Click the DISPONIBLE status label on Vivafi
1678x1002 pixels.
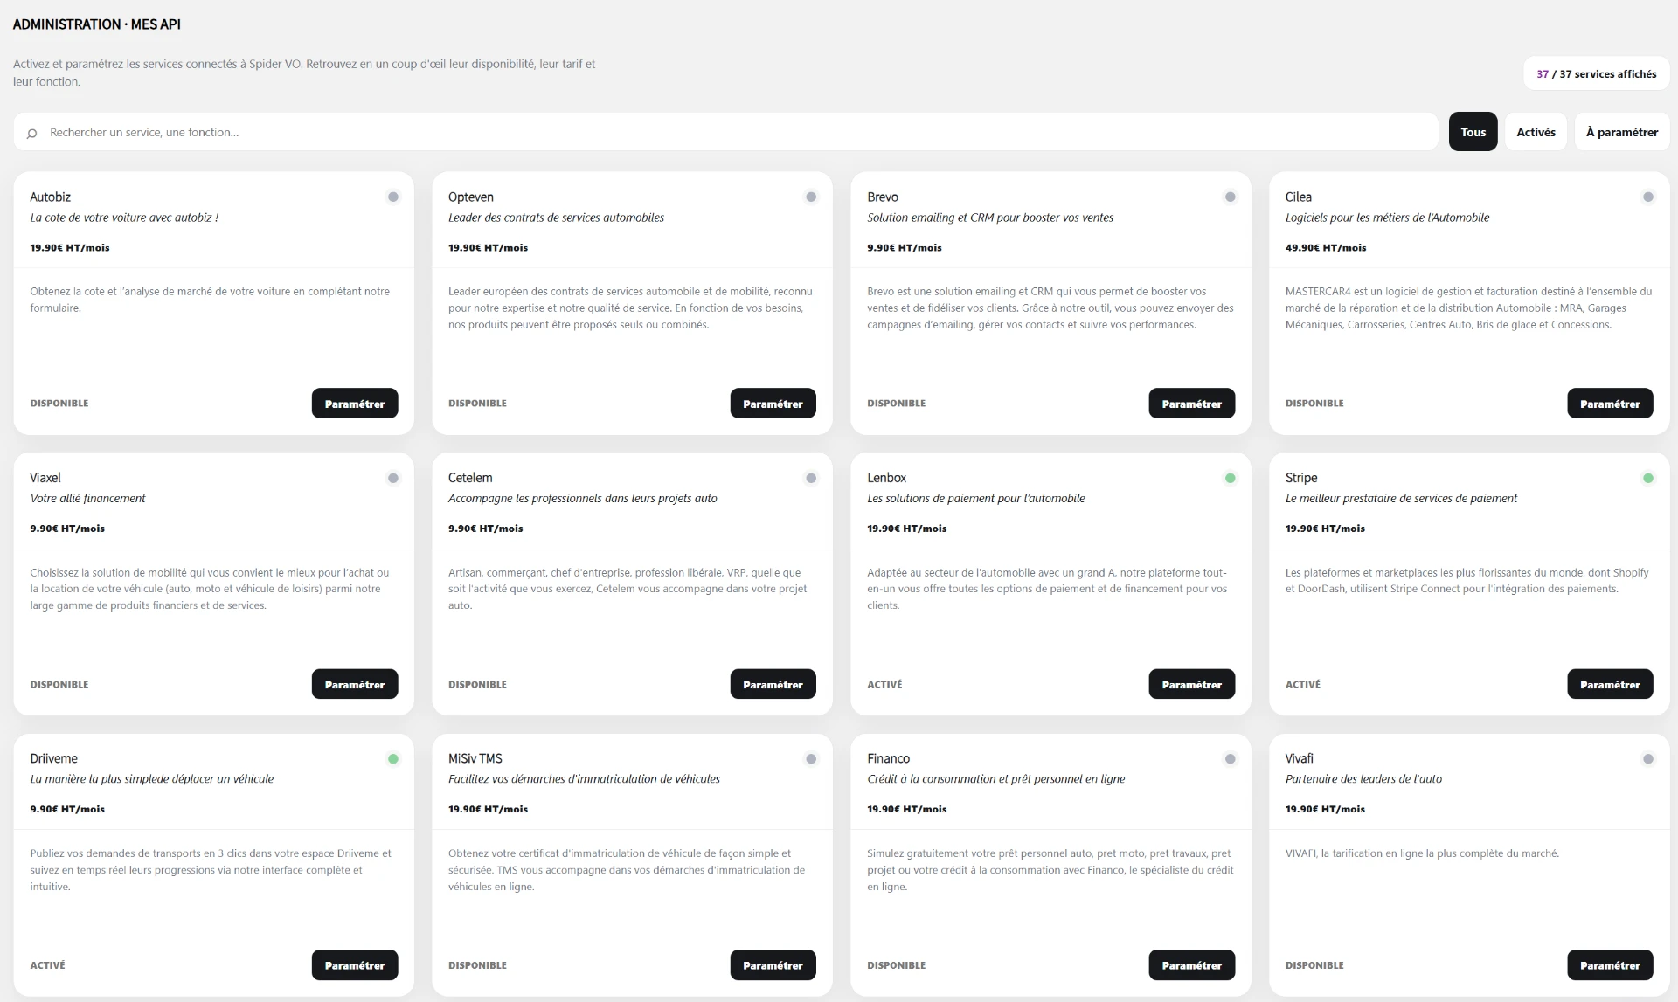click(1314, 965)
